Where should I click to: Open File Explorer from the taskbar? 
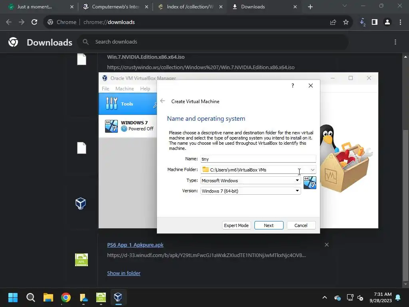point(48,297)
